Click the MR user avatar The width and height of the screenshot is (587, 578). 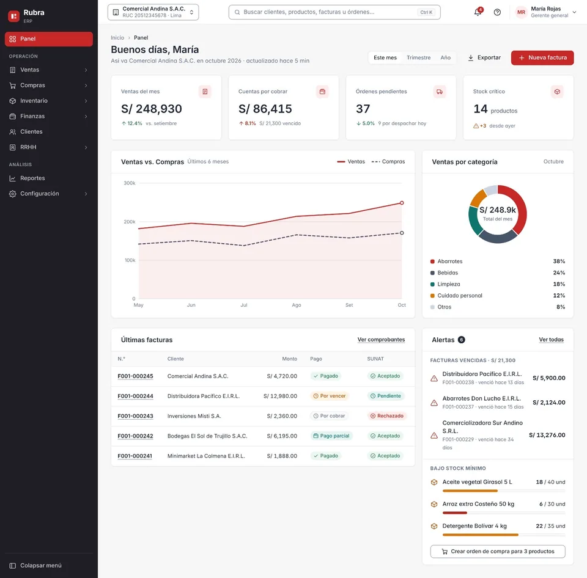click(521, 12)
